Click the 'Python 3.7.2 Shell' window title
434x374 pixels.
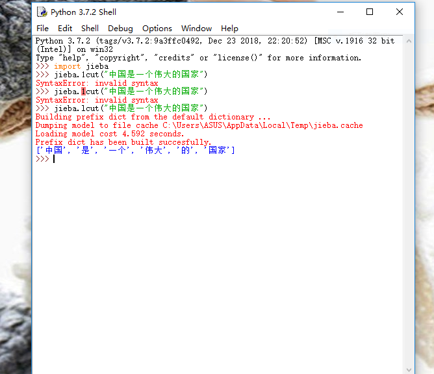tap(83, 12)
